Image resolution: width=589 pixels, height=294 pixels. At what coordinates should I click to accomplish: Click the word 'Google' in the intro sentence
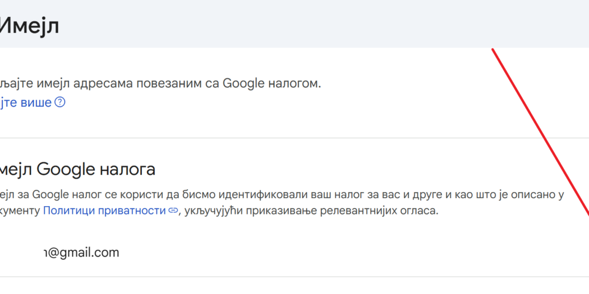[243, 83]
